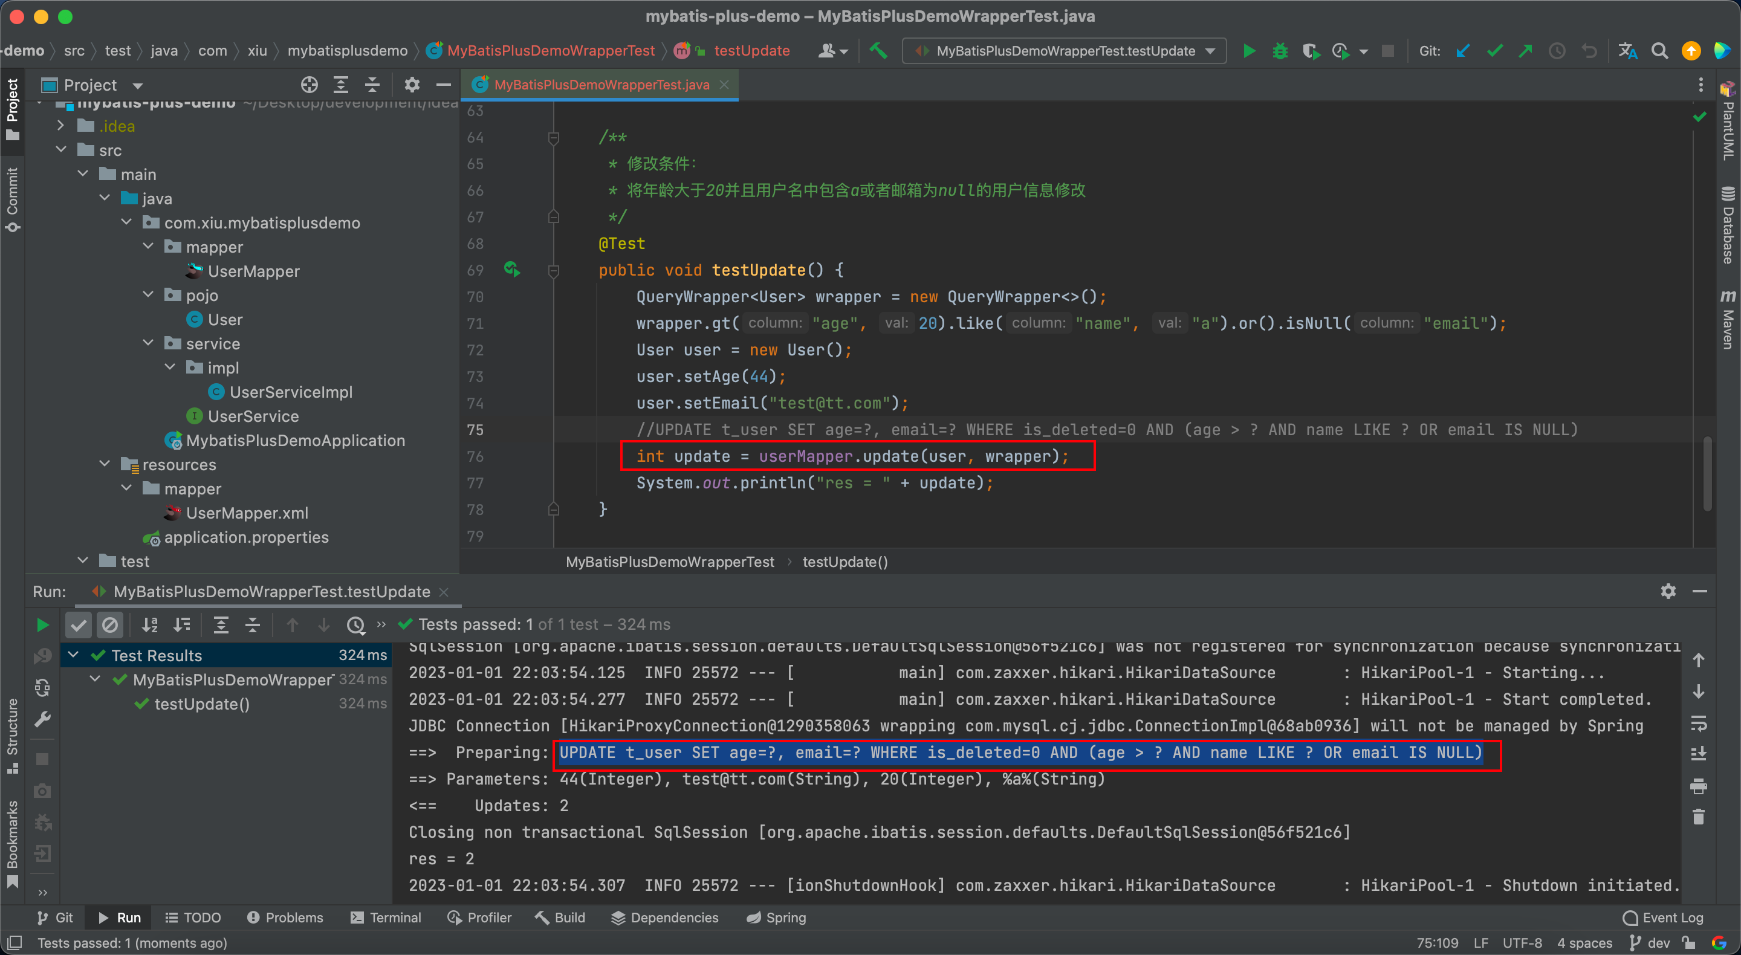Open the UserServiceImpl class file
1741x955 pixels.
[291, 392]
